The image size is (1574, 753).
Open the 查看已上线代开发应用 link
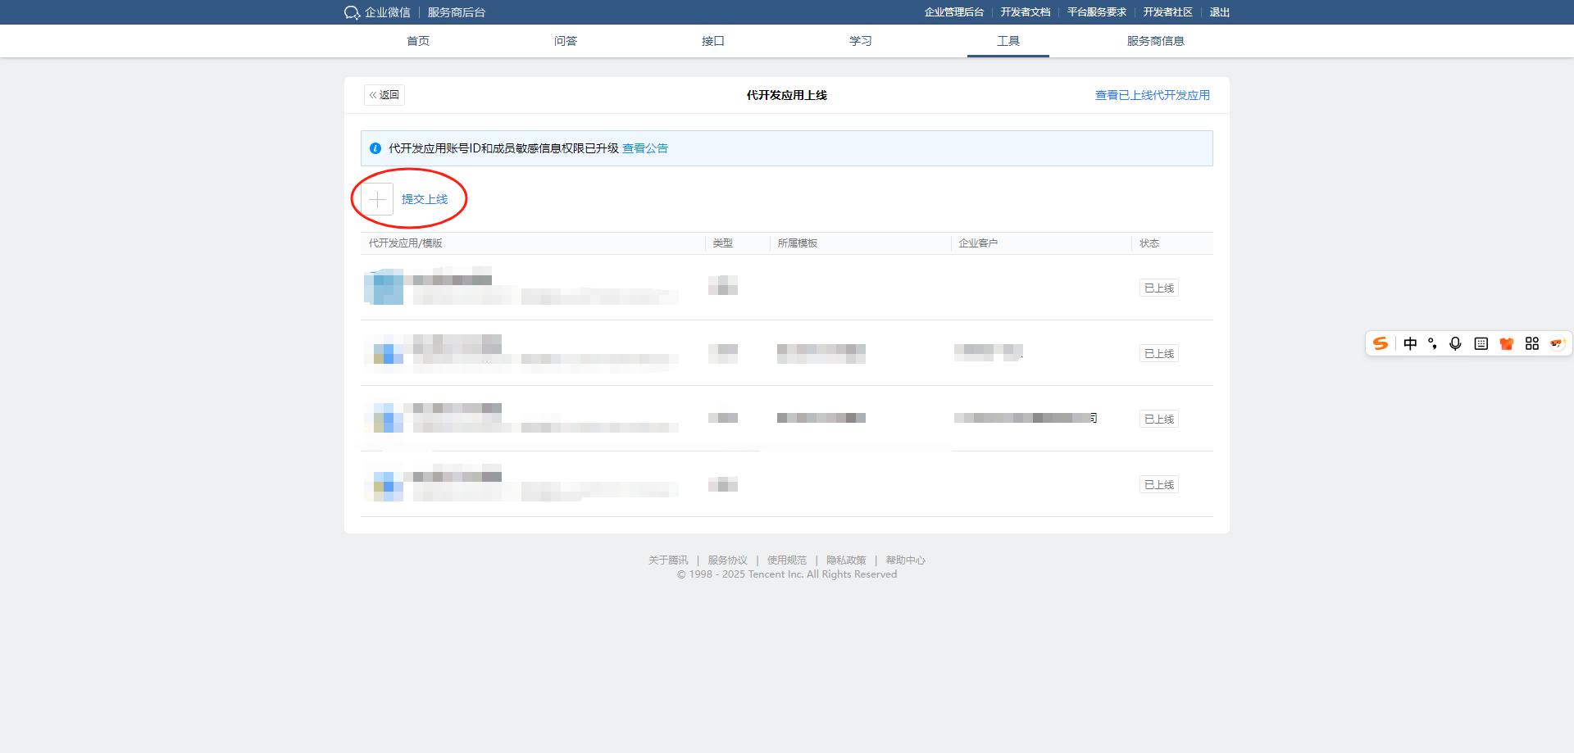(x=1152, y=95)
